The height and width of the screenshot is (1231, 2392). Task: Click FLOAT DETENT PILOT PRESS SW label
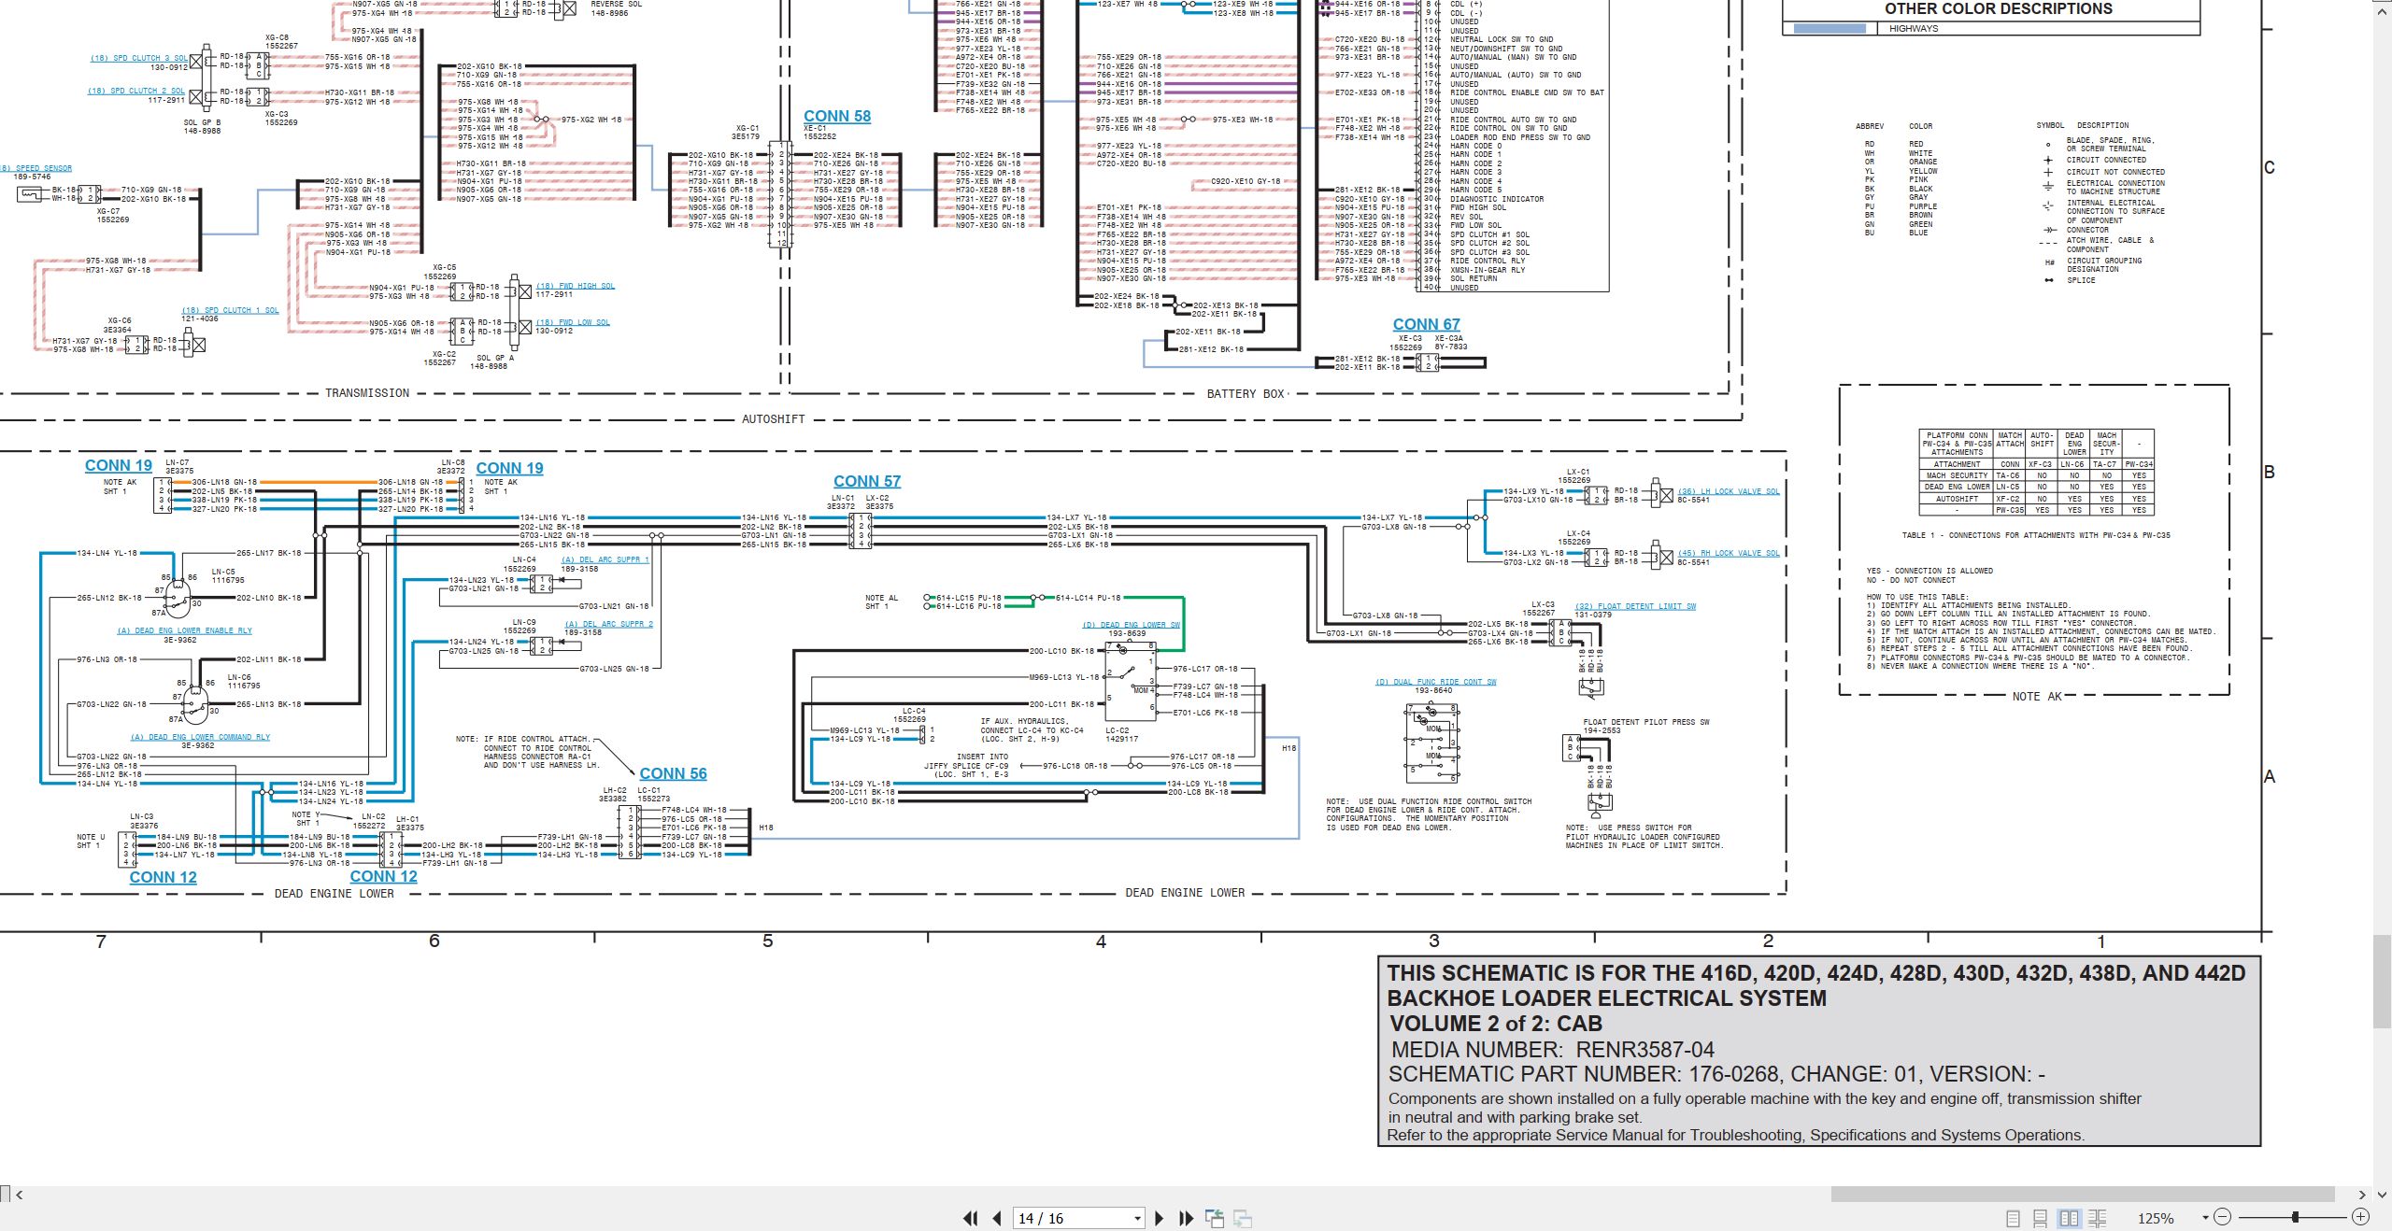click(x=1646, y=722)
